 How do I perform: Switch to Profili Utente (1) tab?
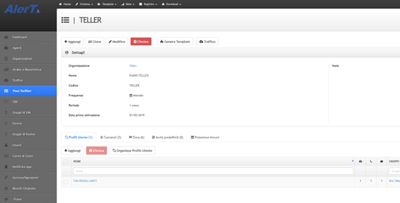pyautogui.click(x=79, y=137)
